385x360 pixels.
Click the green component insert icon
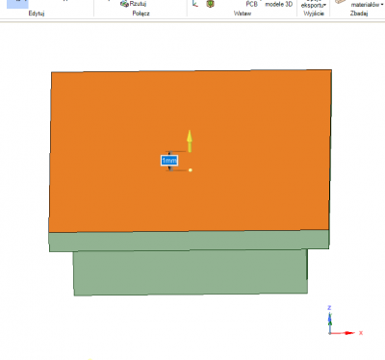[210, 4]
